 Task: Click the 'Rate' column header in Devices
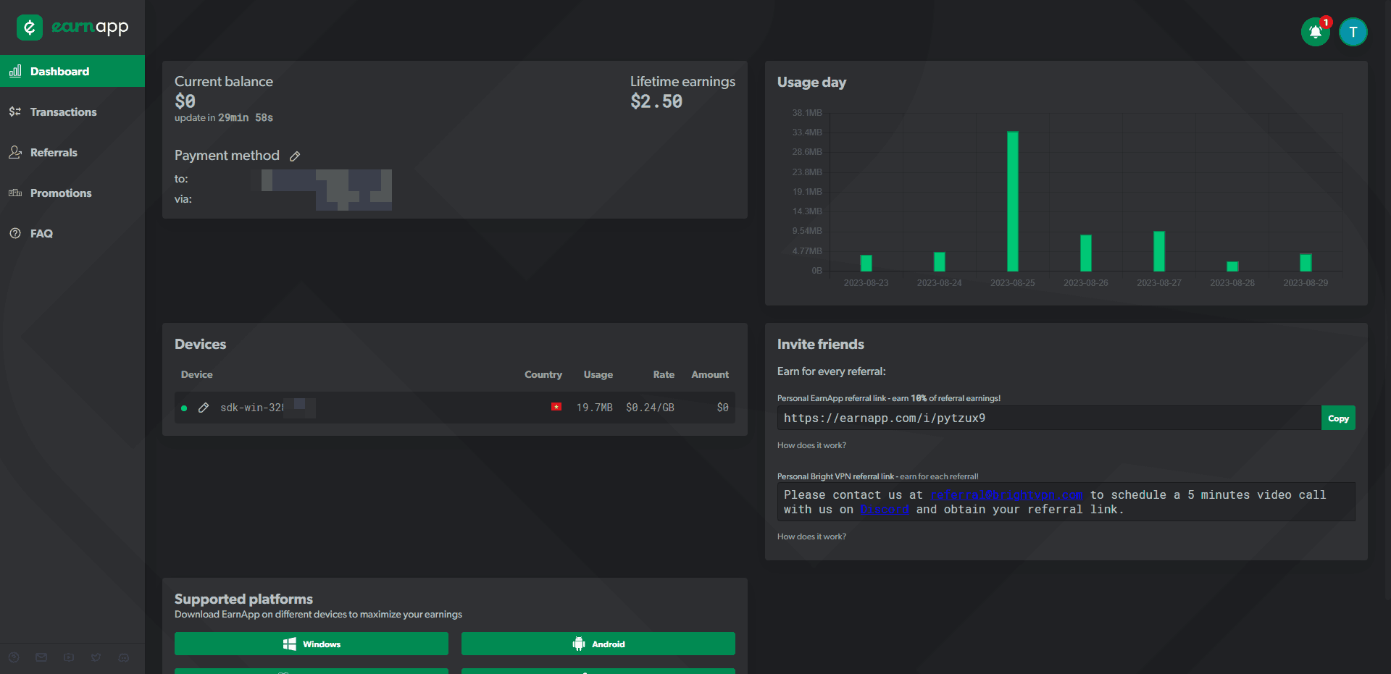coord(664,374)
